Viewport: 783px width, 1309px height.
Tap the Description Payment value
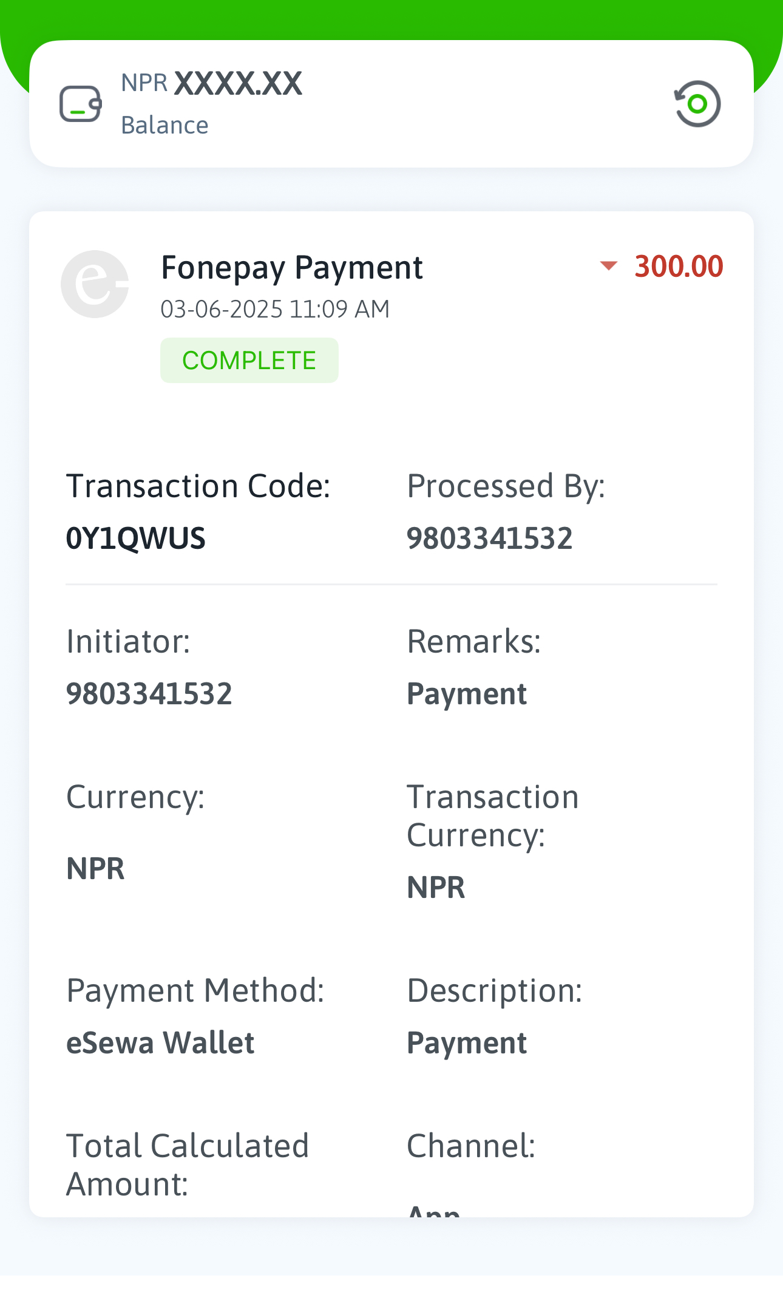click(466, 1043)
